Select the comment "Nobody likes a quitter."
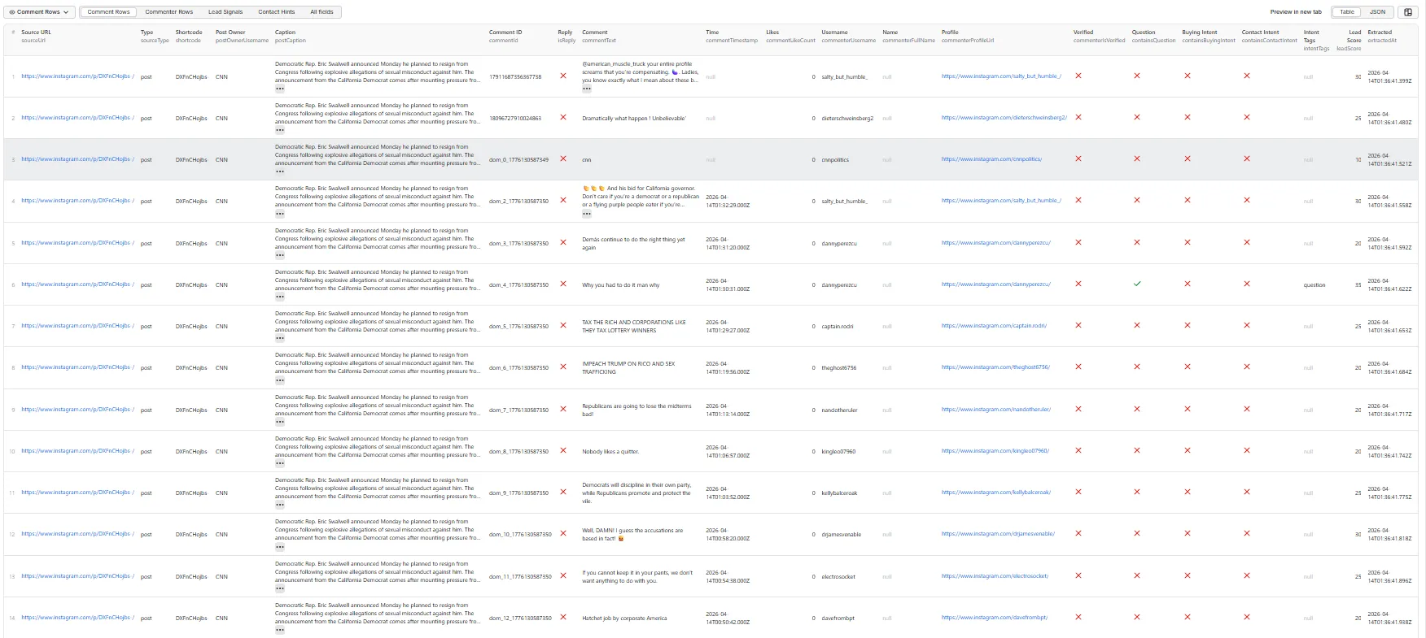Viewport: 1426px width, 638px height. 610,451
